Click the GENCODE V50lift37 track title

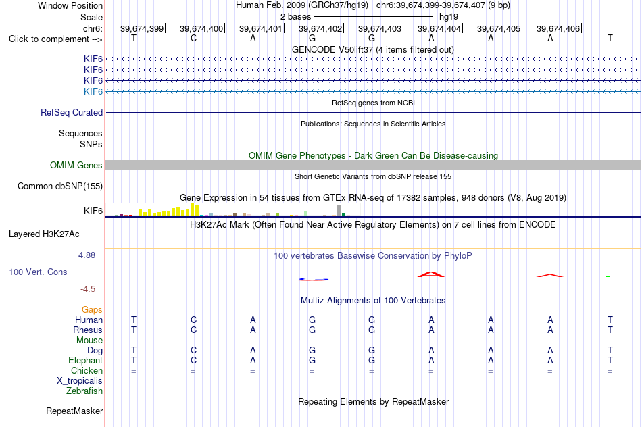tap(372, 49)
